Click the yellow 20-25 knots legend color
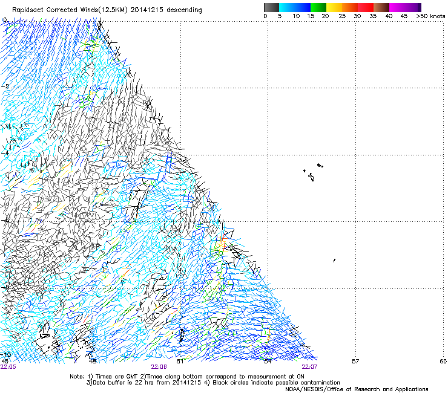The image size is (448, 393). point(334,7)
